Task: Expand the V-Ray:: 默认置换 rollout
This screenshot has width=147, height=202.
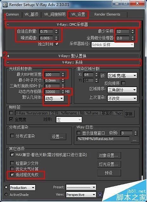Action: [72, 56]
